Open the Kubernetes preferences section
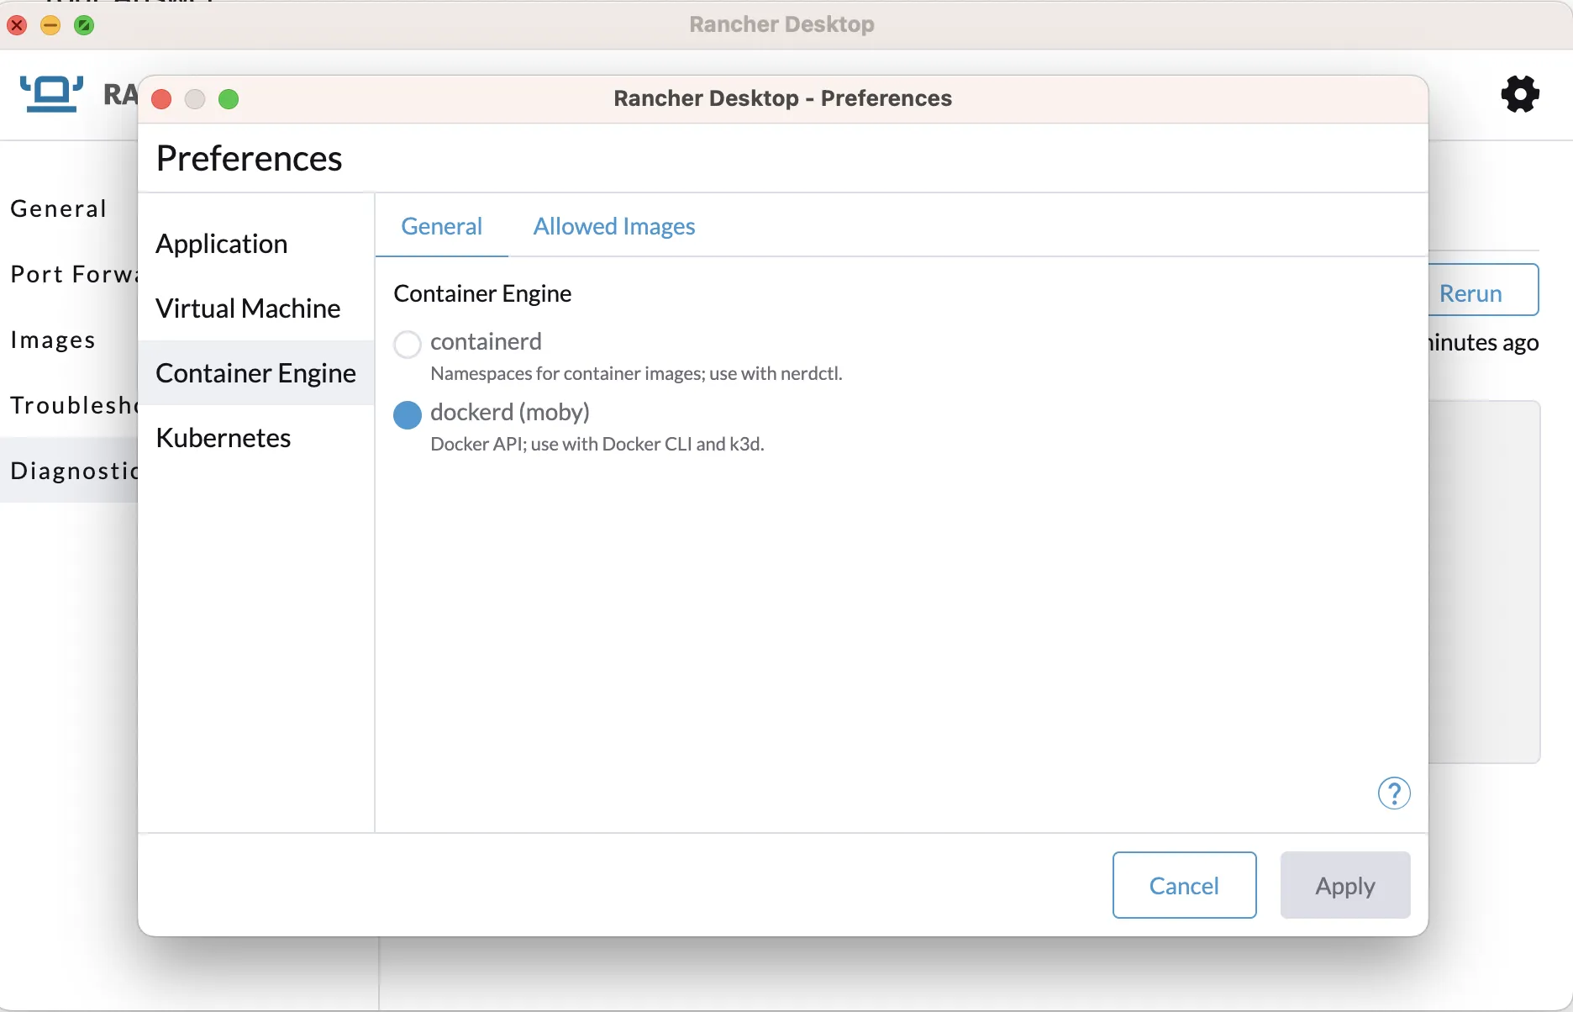 (256, 438)
